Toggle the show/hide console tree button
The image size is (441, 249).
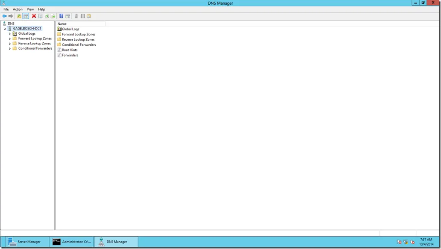[26, 16]
